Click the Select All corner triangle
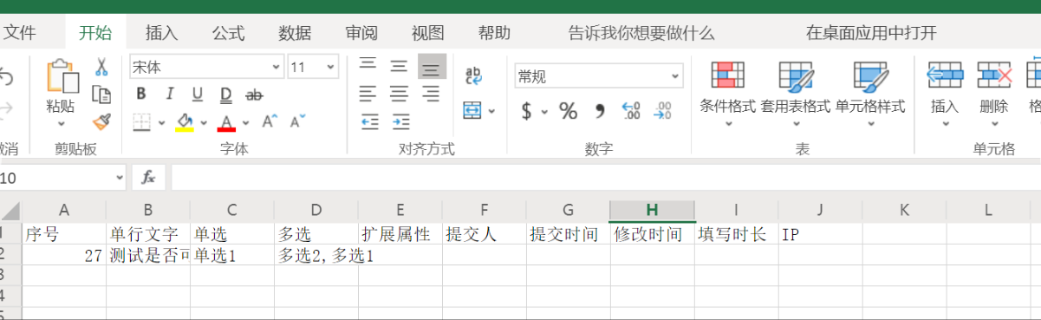This screenshot has width=1041, height=320. tap(10, 211)
